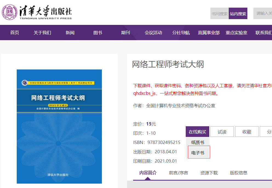Viewport: 272px width, 188px height.
Task: Go to the 新闻 news section
Action: (x=70, y=33)
